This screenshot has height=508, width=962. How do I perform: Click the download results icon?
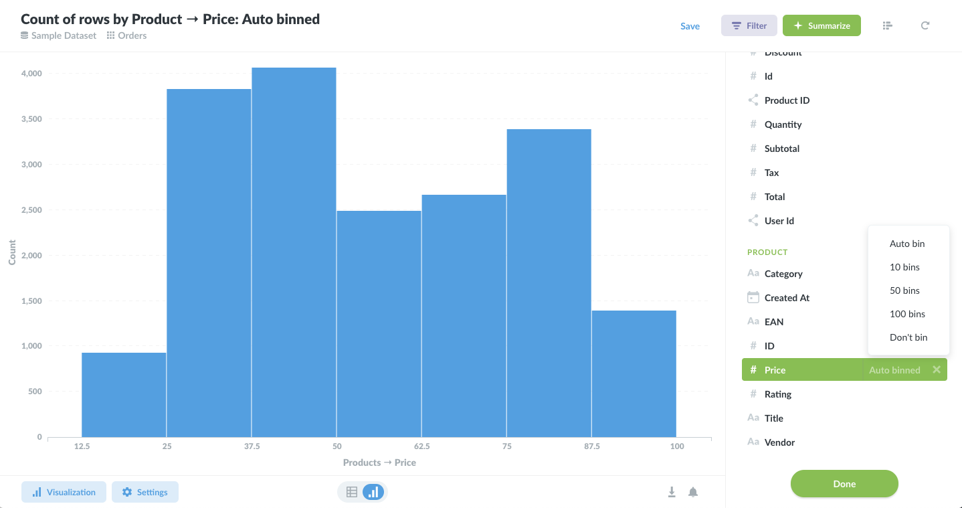[x=672, y=492]
